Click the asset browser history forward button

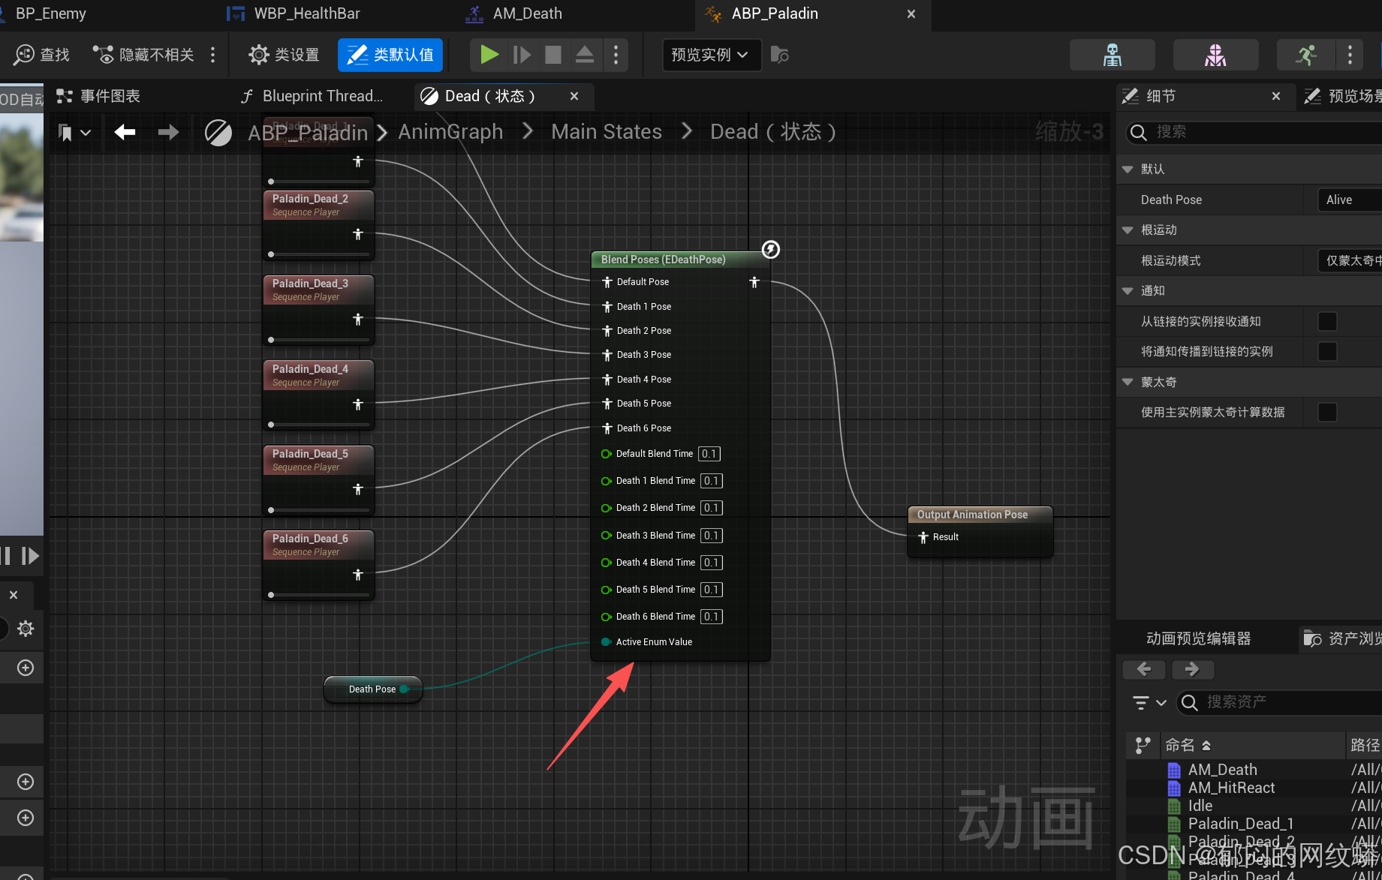(x=1192, y=669)
